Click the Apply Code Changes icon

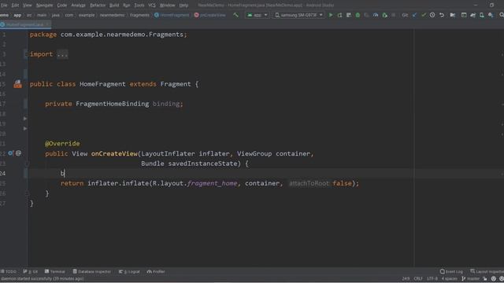click(349, 15)
